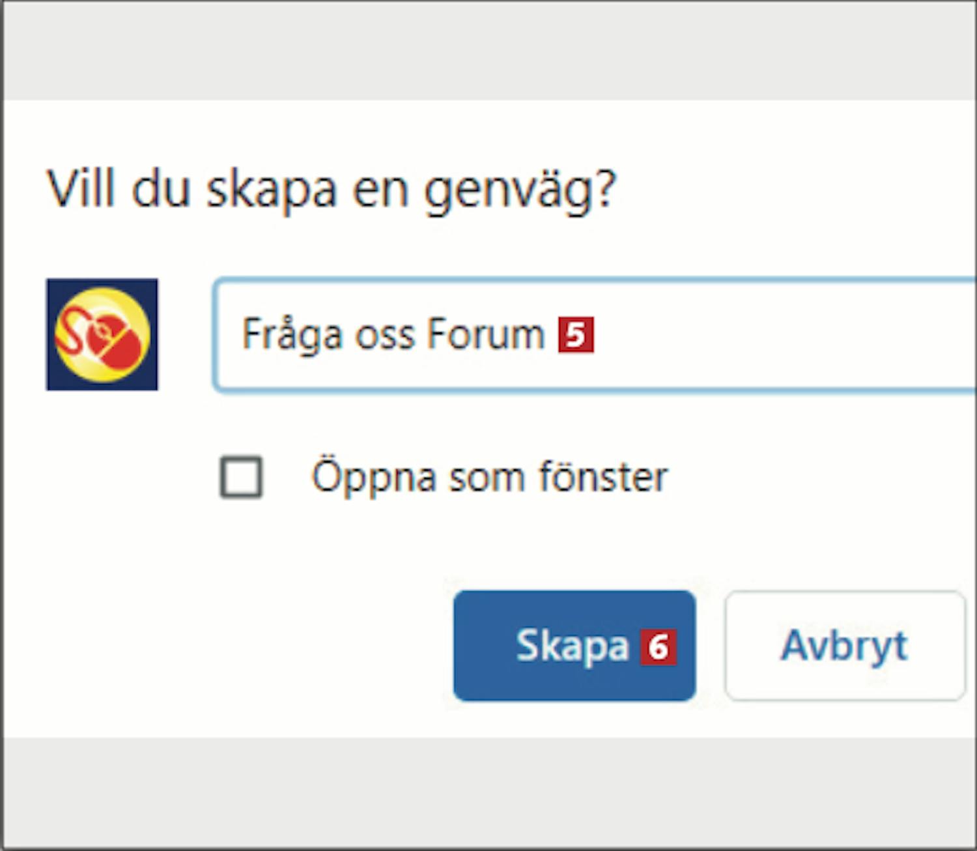Place cursor on the word Forum in field
977x851 pixels.
coord(485,334)
